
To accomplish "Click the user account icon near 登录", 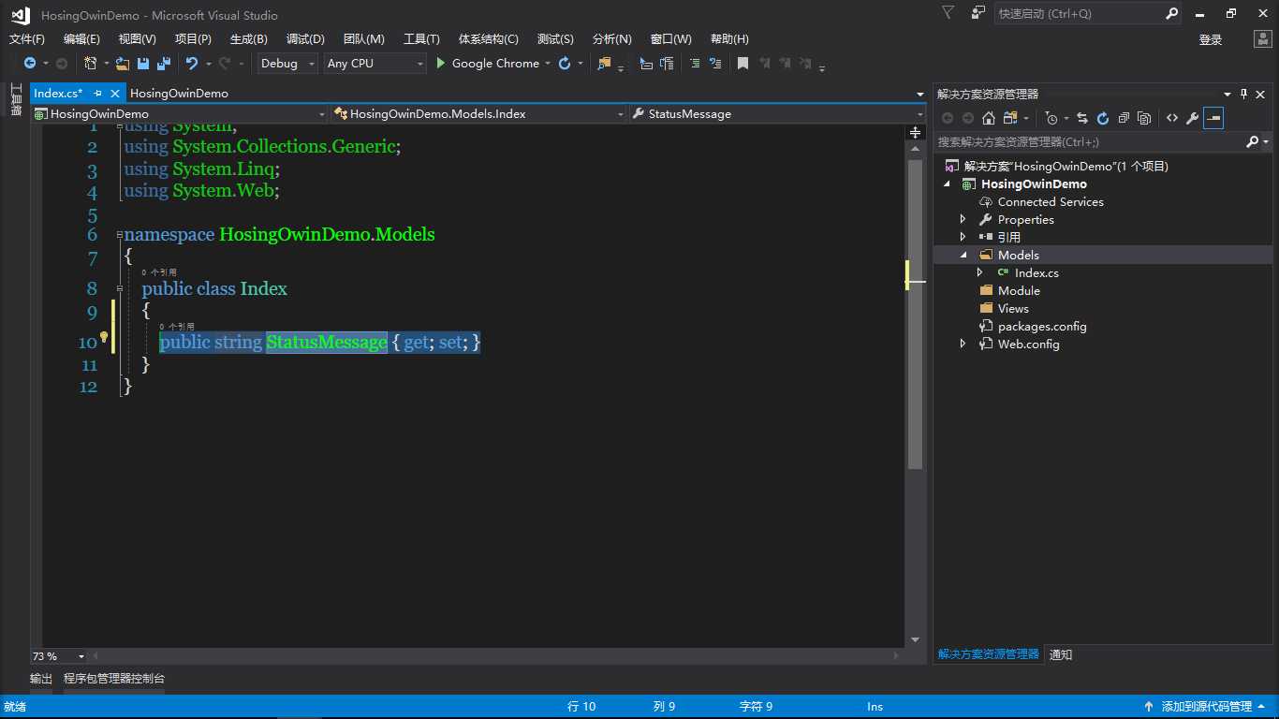I will click(1263, 38).
